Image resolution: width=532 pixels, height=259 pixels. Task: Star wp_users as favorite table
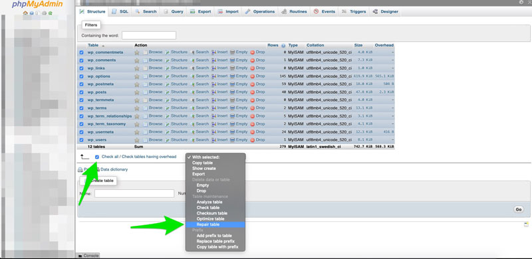[x=137, y=140]
